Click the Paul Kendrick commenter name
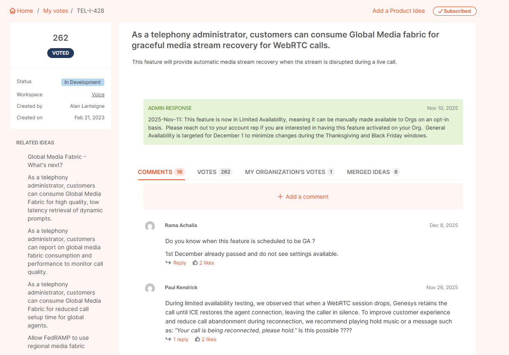The width and height of the screenshot is (509, 355). point(181,288)
